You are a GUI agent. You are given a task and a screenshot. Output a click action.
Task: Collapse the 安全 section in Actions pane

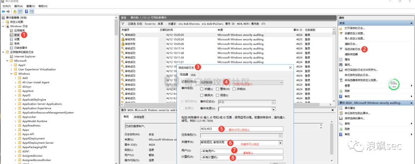411,23
